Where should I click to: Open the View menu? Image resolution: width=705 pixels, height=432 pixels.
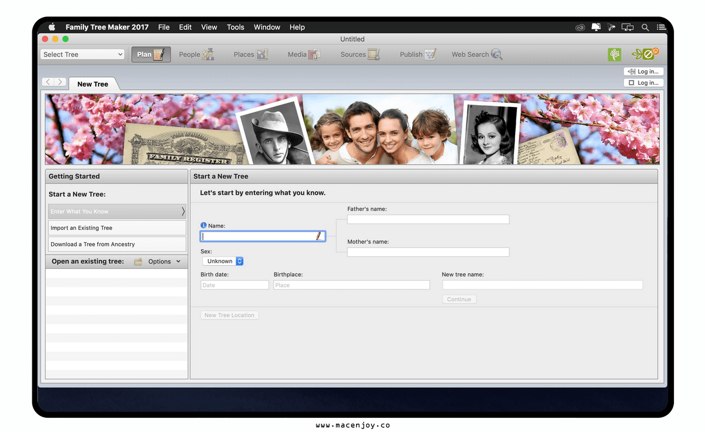(x=209, y=27)
